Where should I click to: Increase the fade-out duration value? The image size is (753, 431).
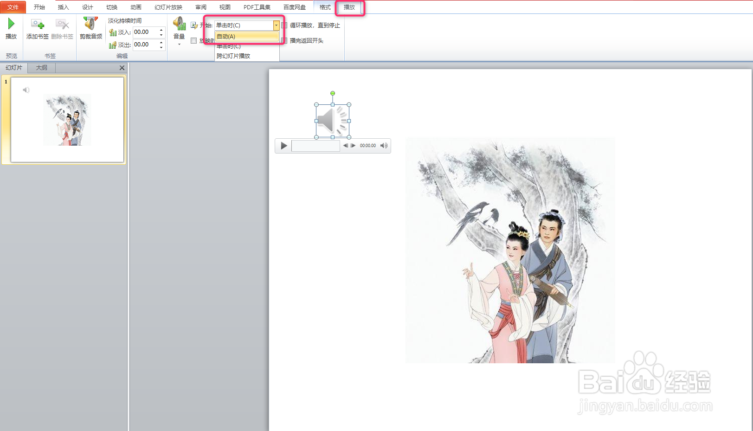pyautogui.click(x=161, y=43)
